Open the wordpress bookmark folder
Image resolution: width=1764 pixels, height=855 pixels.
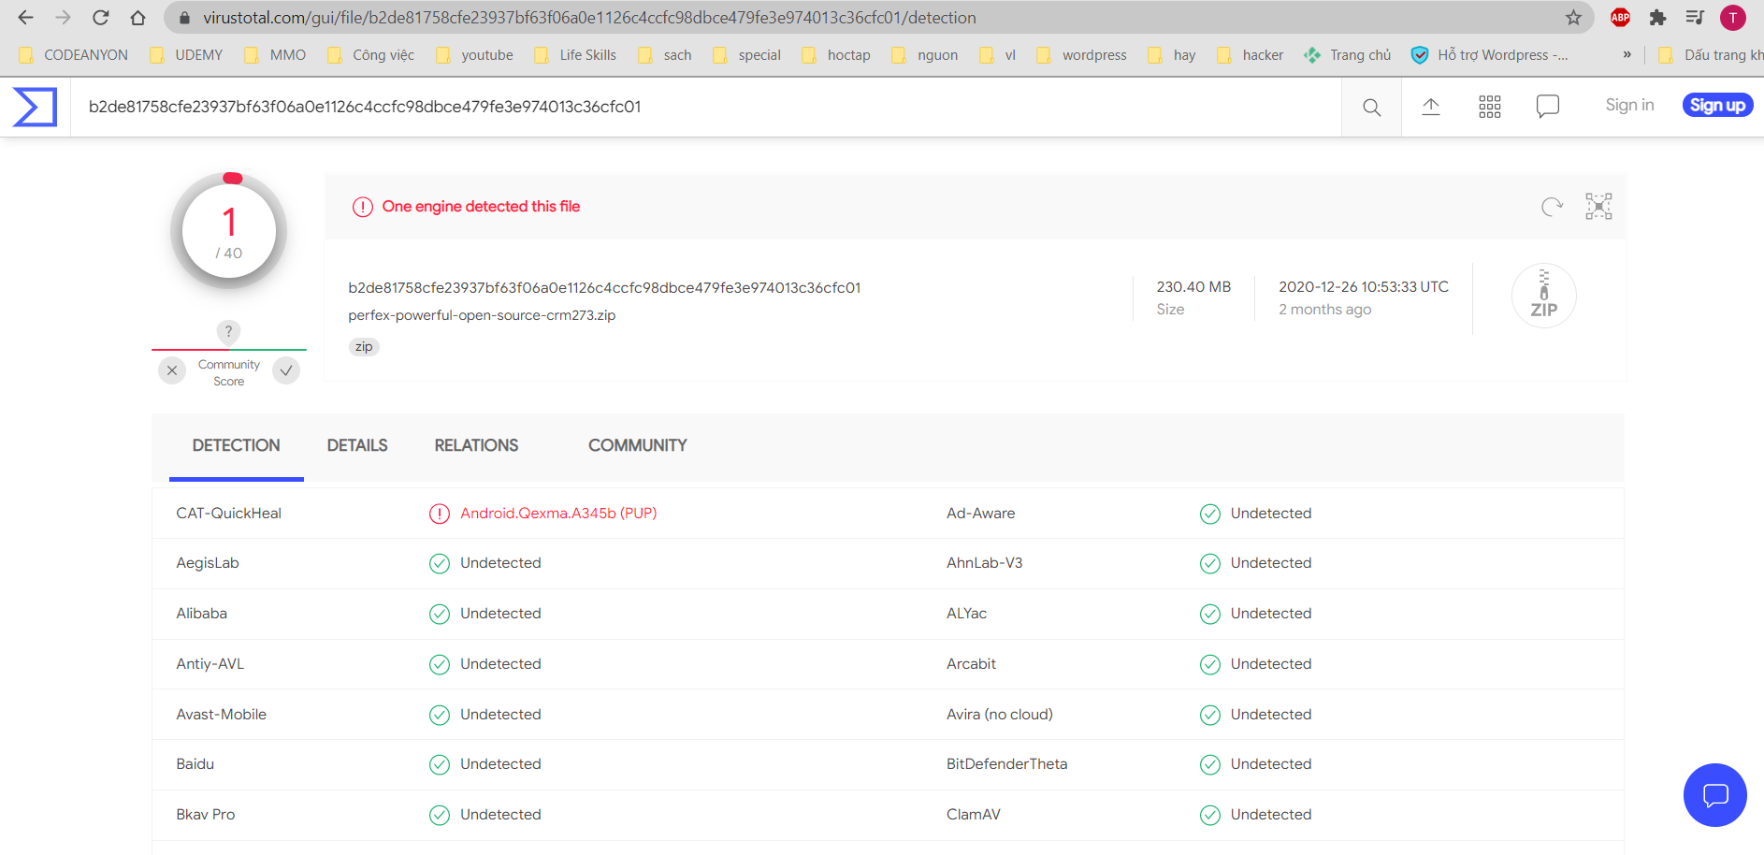1082,55
